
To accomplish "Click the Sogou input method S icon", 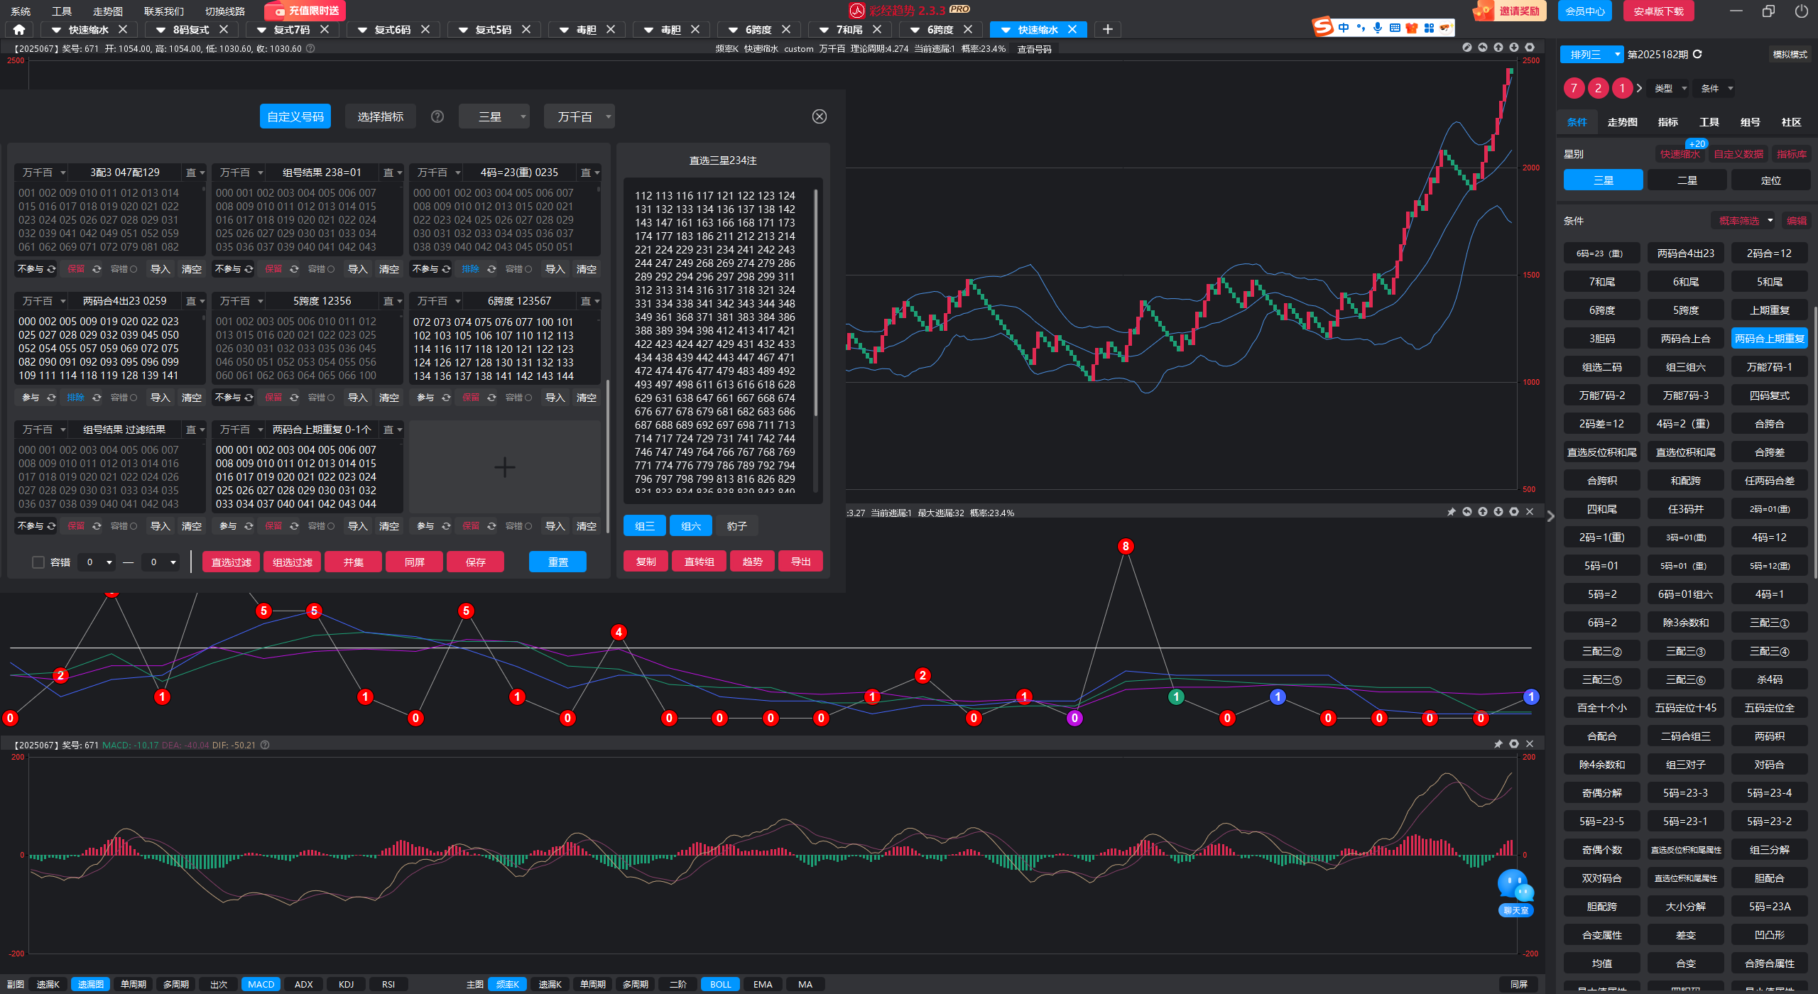I will click(x=1322, y=28).
